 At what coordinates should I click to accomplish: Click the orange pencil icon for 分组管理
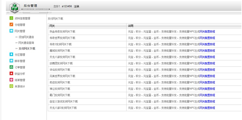point(11,25)
